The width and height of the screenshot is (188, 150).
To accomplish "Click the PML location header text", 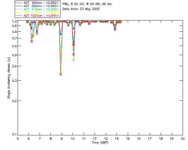I will pos(87,4).
